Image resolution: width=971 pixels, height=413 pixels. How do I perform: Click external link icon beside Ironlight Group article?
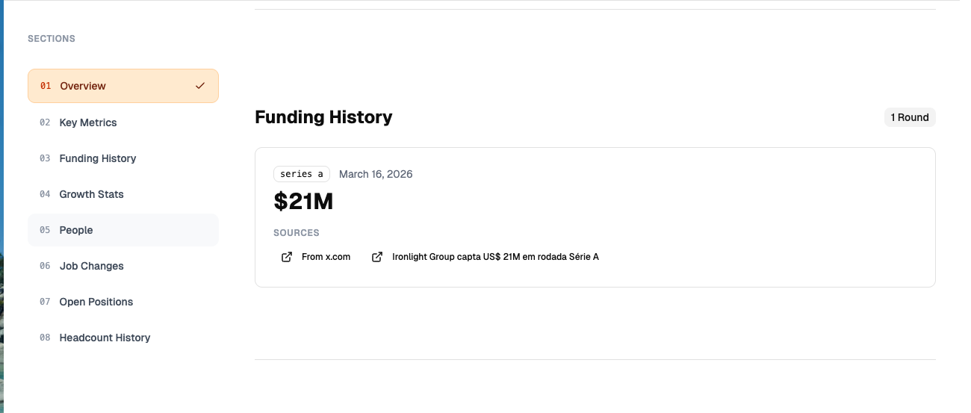tap(377, 257)
